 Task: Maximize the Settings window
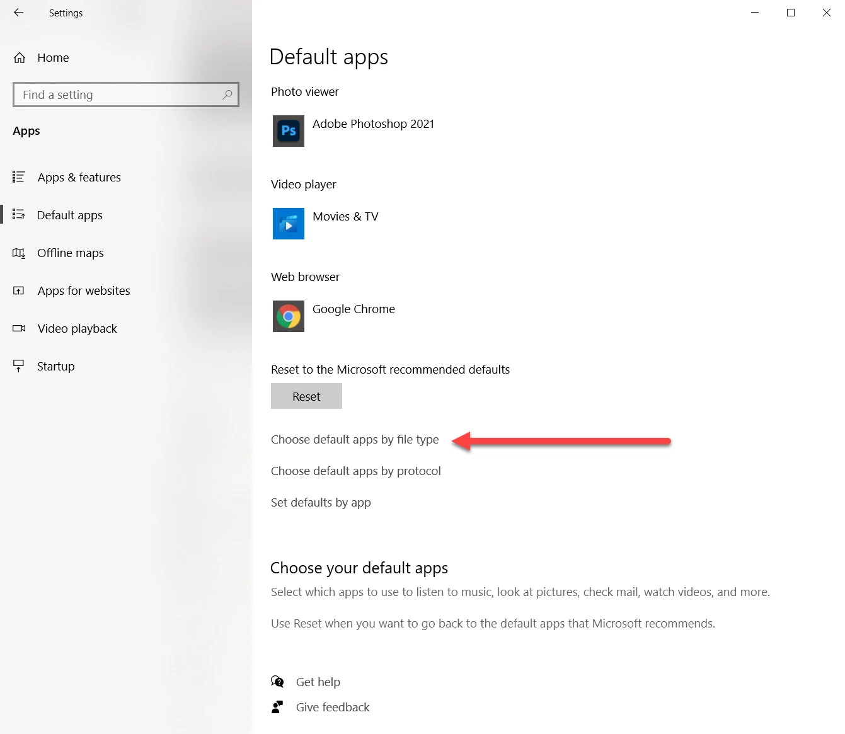point(791,13)
